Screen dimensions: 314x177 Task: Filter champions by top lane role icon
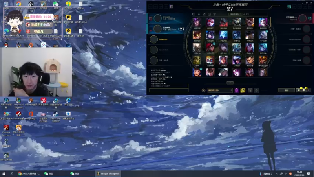[x=194, y=14]
